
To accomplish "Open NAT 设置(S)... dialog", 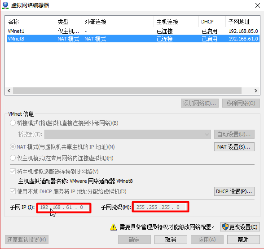I will [234, 147].
